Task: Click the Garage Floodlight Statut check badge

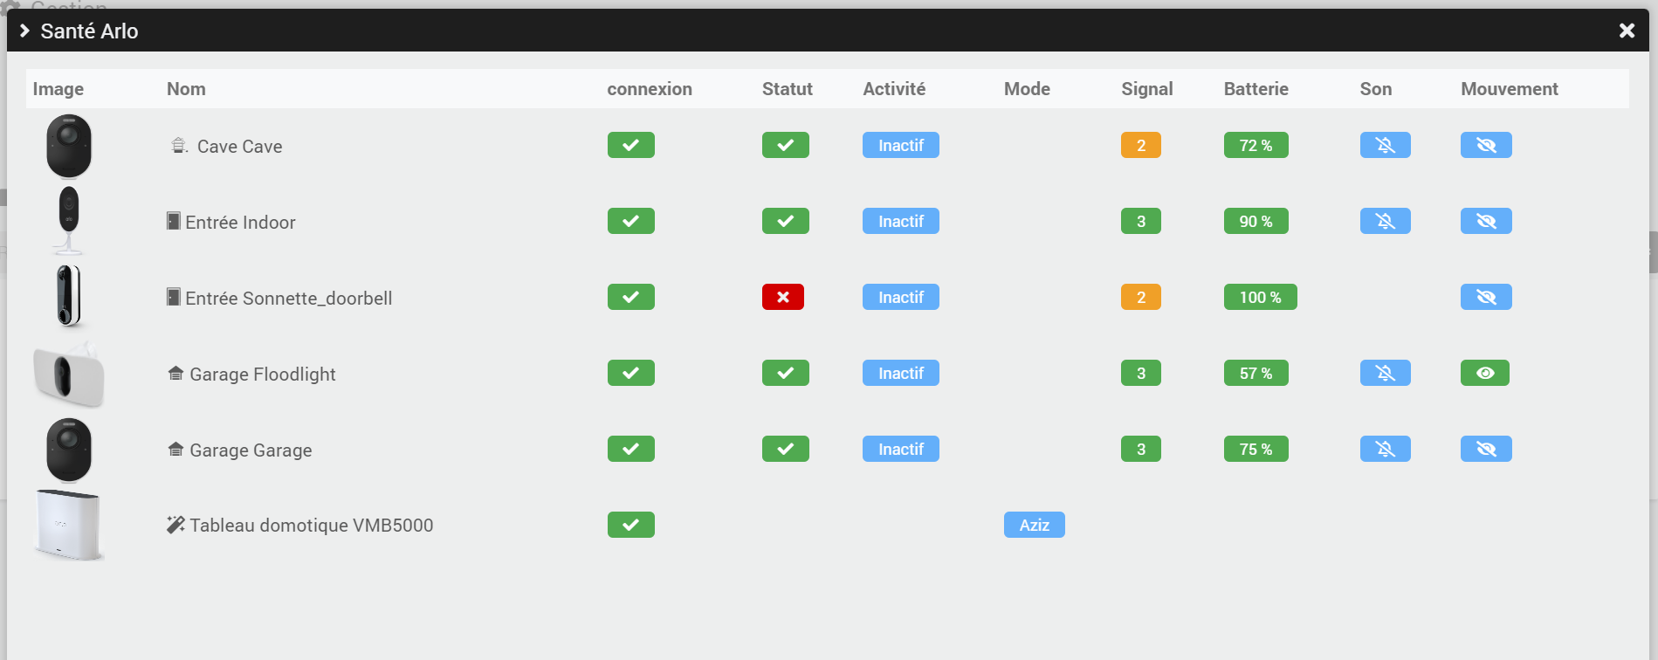Action: pyautogui.click(x=785, y=373)
